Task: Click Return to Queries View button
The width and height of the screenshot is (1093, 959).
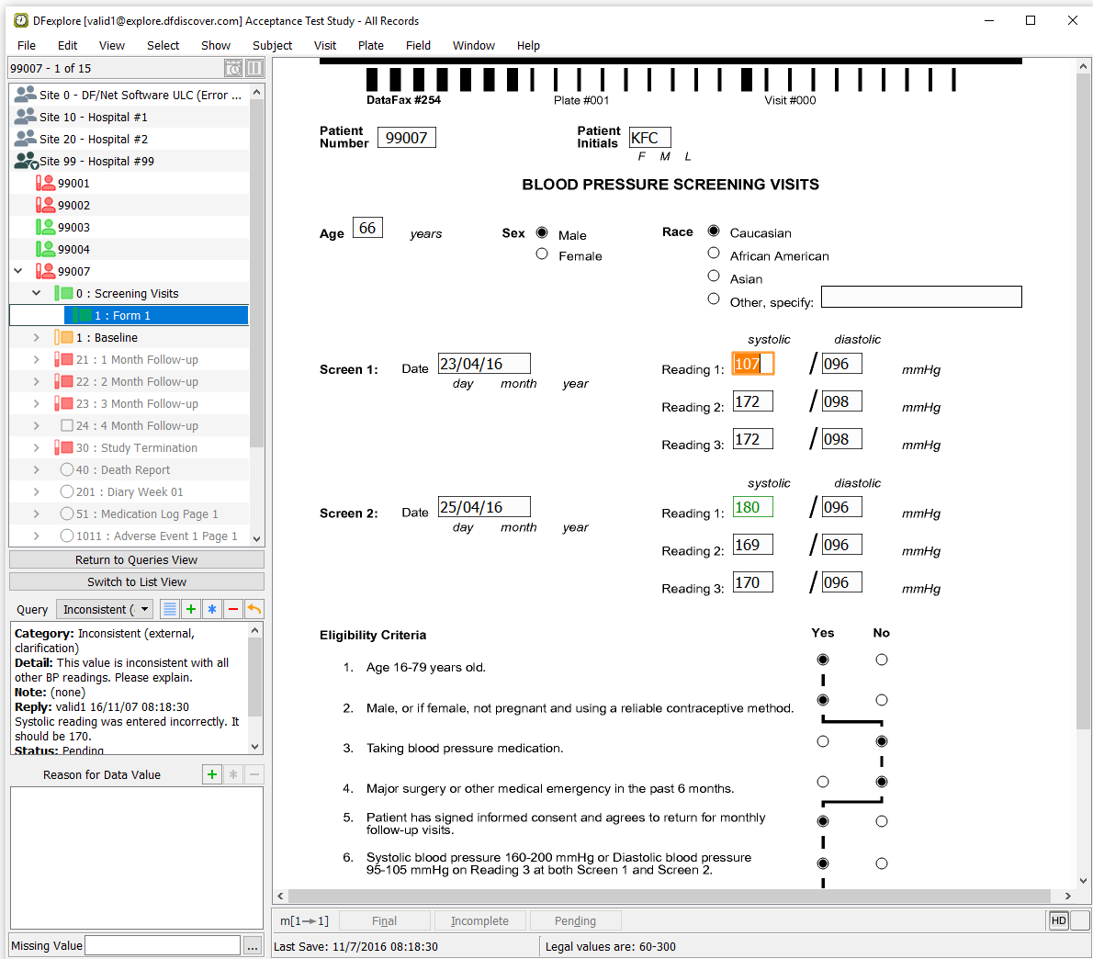Action: (x=136, y=559)
